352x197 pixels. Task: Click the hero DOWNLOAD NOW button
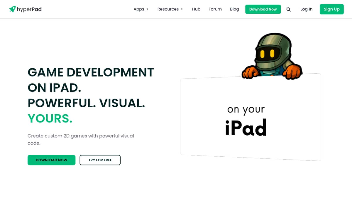[51, 160]
